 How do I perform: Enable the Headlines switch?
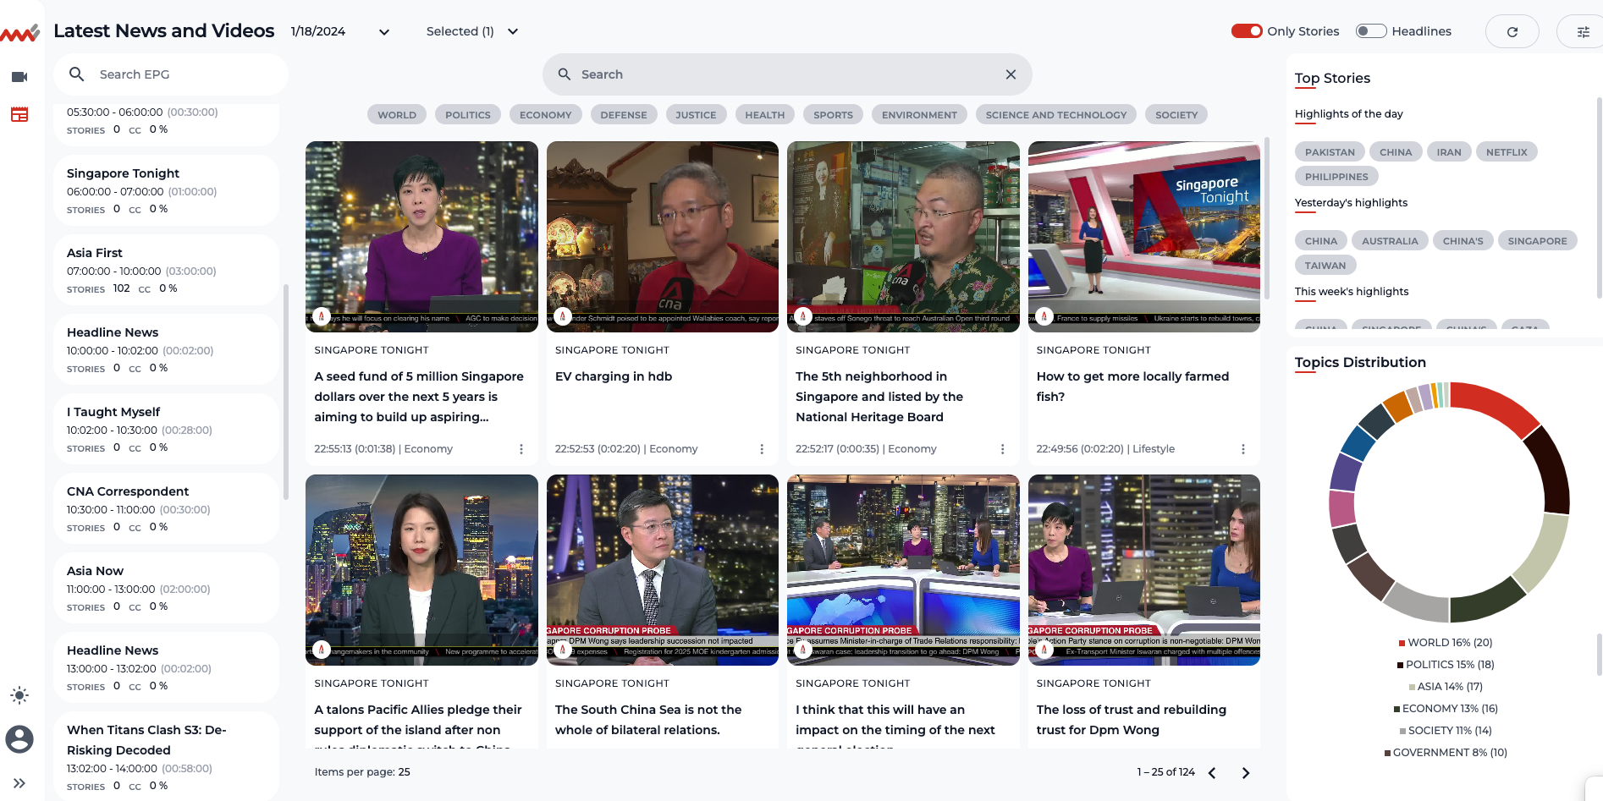pyautogui.click(x=1371, y=31)
